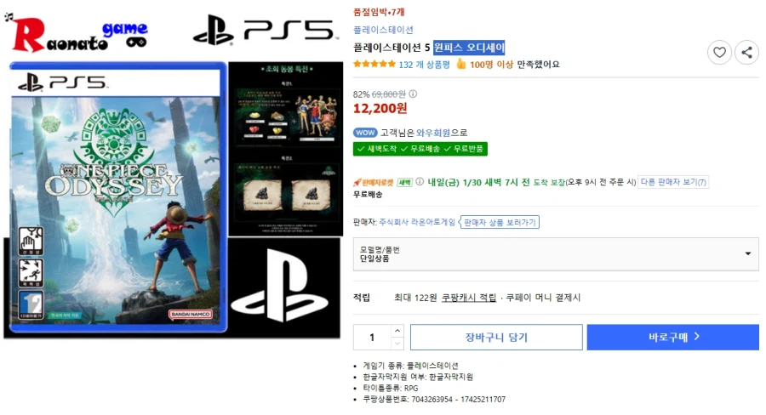Click the heart wishlist icon
Screen dimensions: 766x415
[x=719, y=52]
